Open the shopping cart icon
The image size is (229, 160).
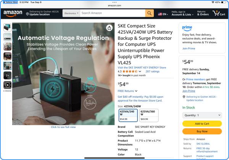pos(219,13)
